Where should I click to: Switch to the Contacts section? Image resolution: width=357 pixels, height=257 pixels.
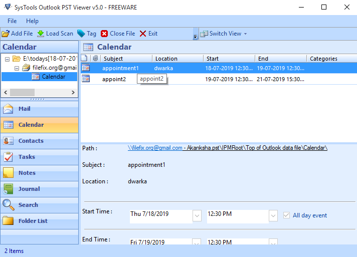coord(40,141)
